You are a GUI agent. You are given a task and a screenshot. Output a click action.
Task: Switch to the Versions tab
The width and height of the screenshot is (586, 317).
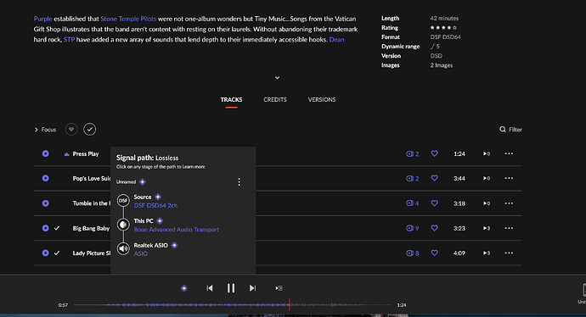point(322,99)
